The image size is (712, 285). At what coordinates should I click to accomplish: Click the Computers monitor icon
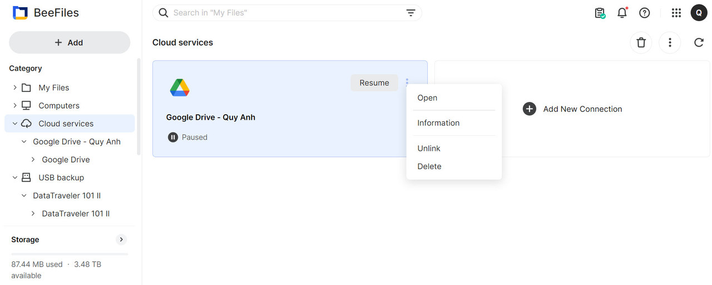(x=26, y=106)
